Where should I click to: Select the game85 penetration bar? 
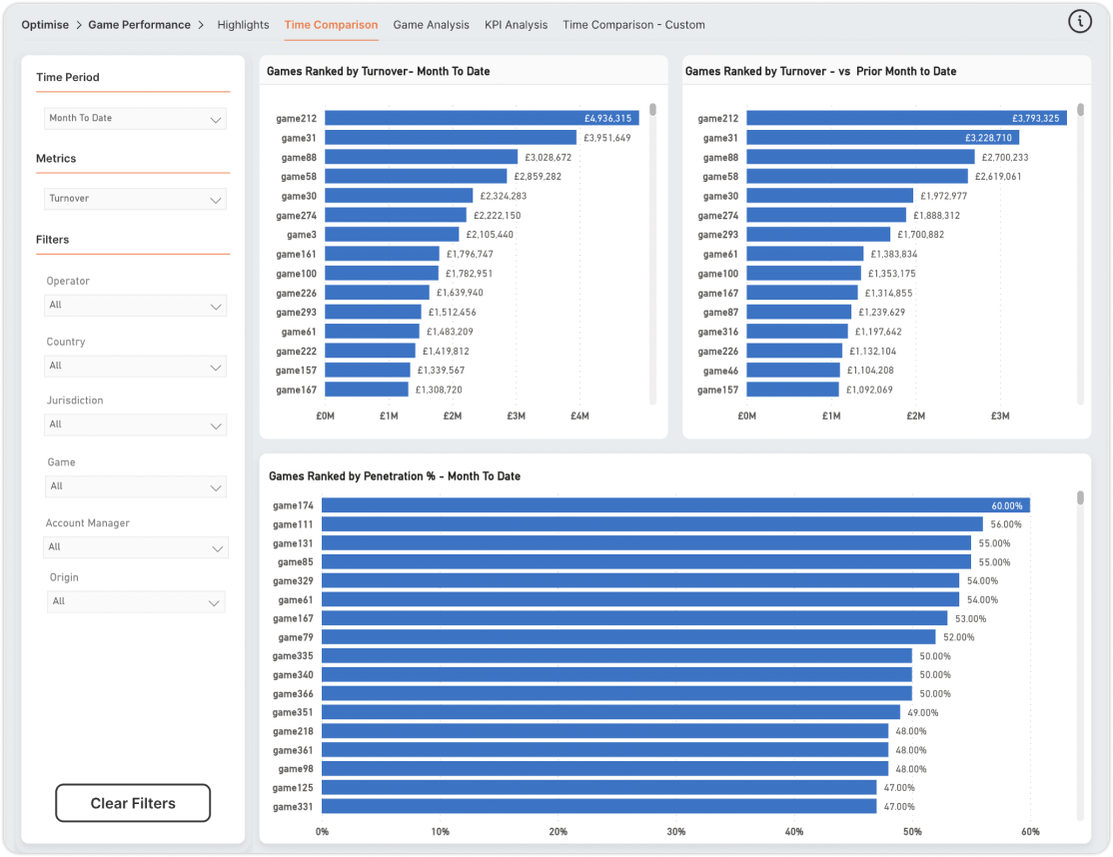[x=646, y=562]
